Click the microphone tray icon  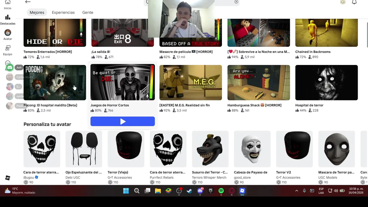[x=304, y=191]
